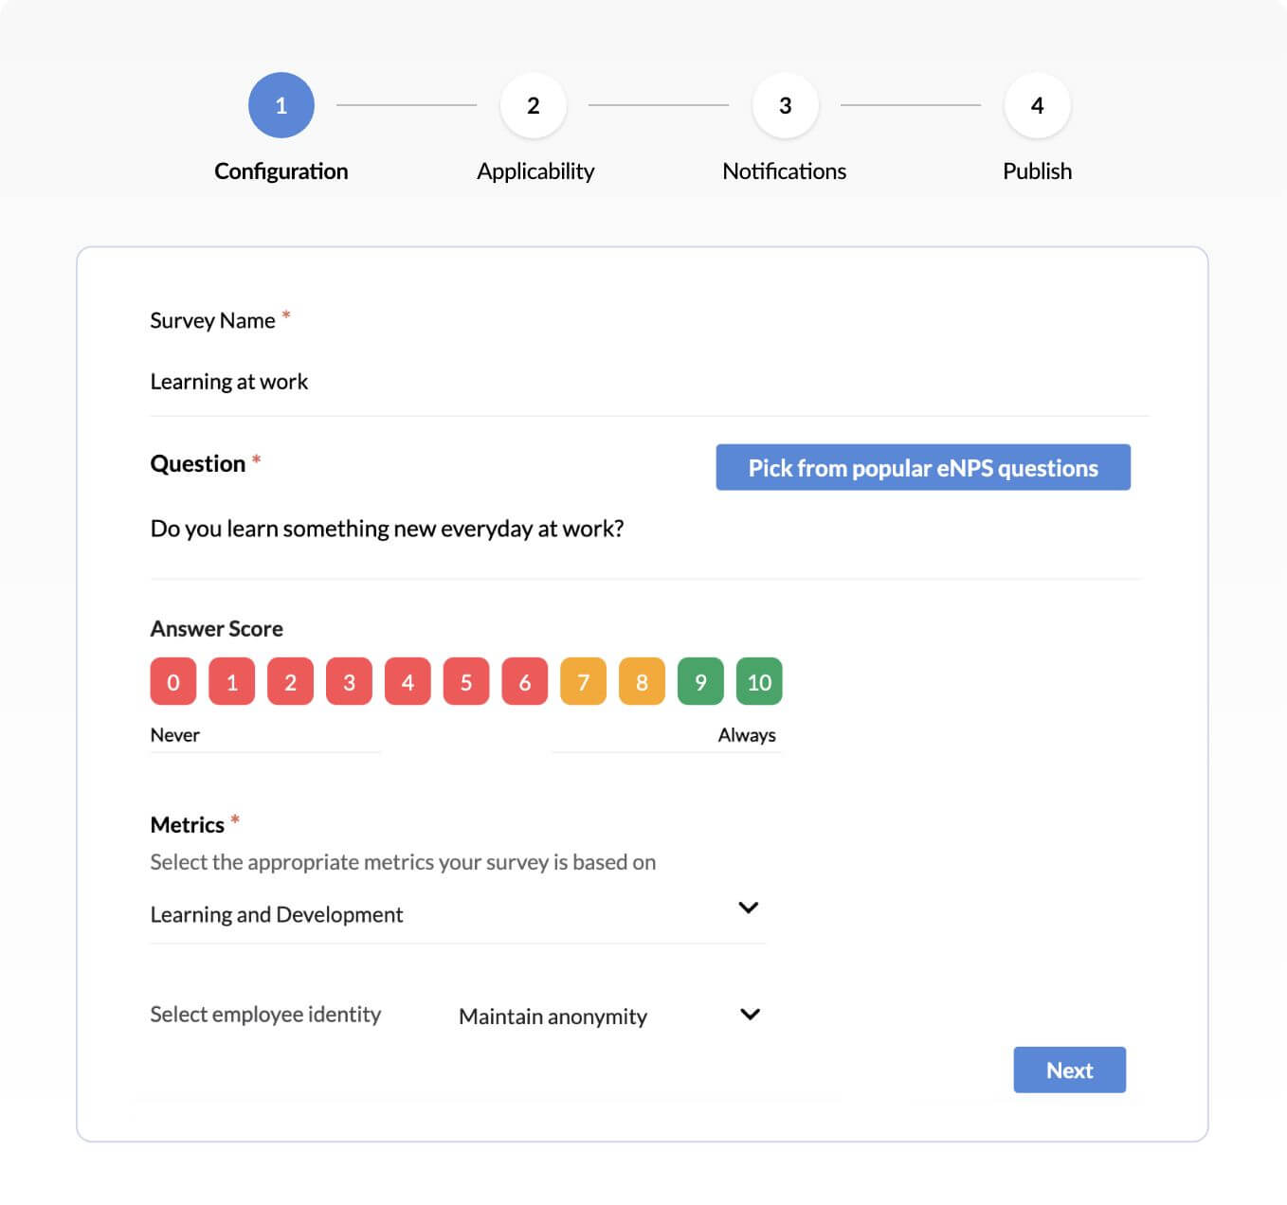
Task: Choose the red score 3 box
Action: (x=349, y=682)
